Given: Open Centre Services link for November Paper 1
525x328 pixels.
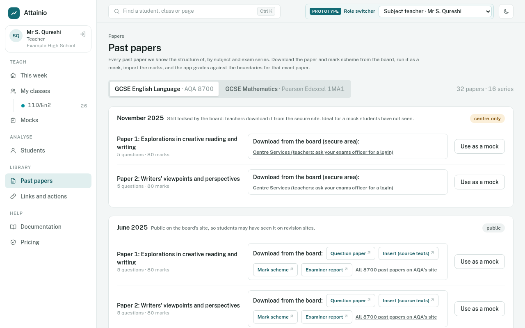Looking at the screenshot, I should [323, 152].
